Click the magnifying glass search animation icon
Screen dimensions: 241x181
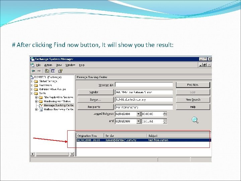[x=195, y=120]
